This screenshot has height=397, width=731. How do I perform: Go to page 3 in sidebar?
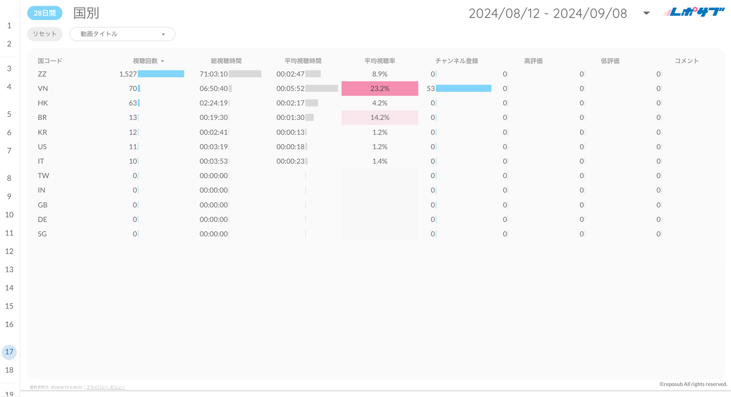[x=9, y=68]
